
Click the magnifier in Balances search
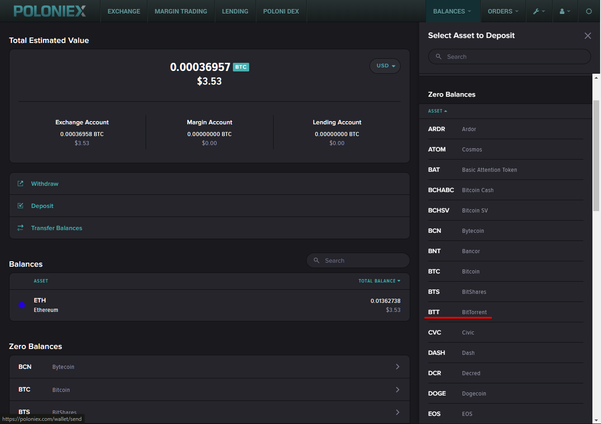pyautogui.click(x=317, y=260)
